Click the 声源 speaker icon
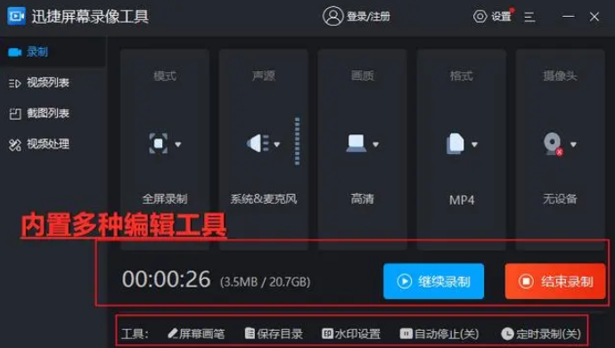Image resolution: width=615 pixels, height=348 pixels. [x=258, y=143]
